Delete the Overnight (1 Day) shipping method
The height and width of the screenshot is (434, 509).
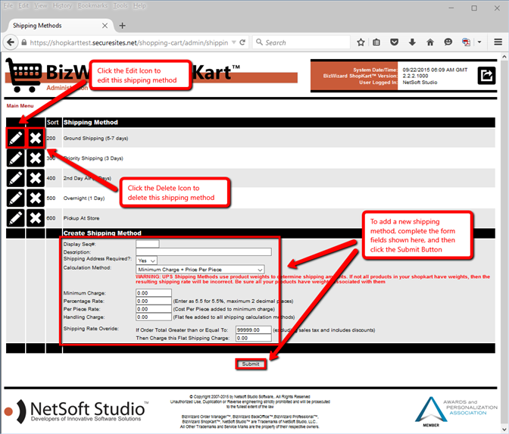coord(36,198)
